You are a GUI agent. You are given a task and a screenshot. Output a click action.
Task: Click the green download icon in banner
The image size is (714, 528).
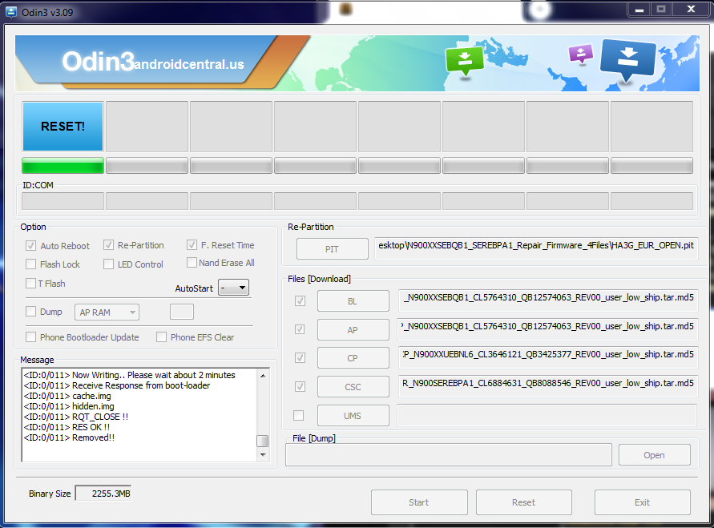(465, 61)
